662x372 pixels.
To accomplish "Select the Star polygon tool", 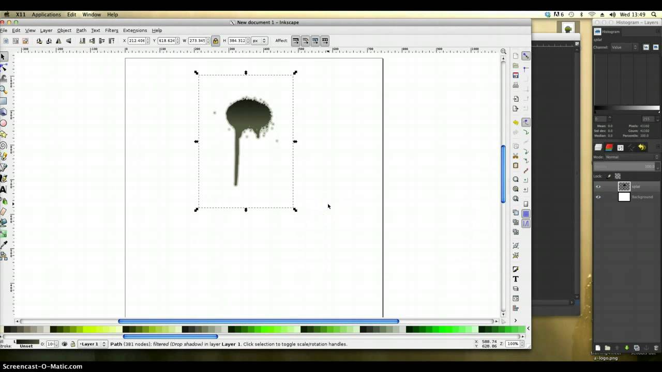I will click(3, 134).
